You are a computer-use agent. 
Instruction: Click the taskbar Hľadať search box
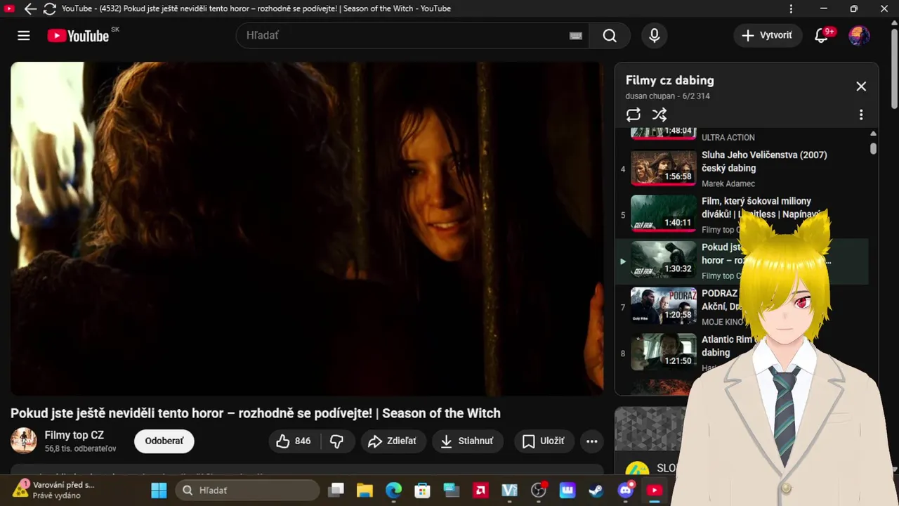pyautogui.click(x=247, y=490)
